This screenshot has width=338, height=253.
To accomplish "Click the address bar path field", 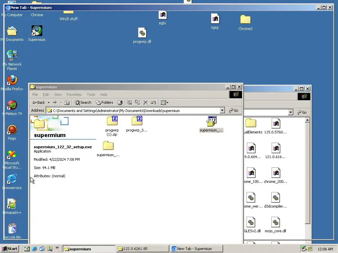I will click(133, 111).
